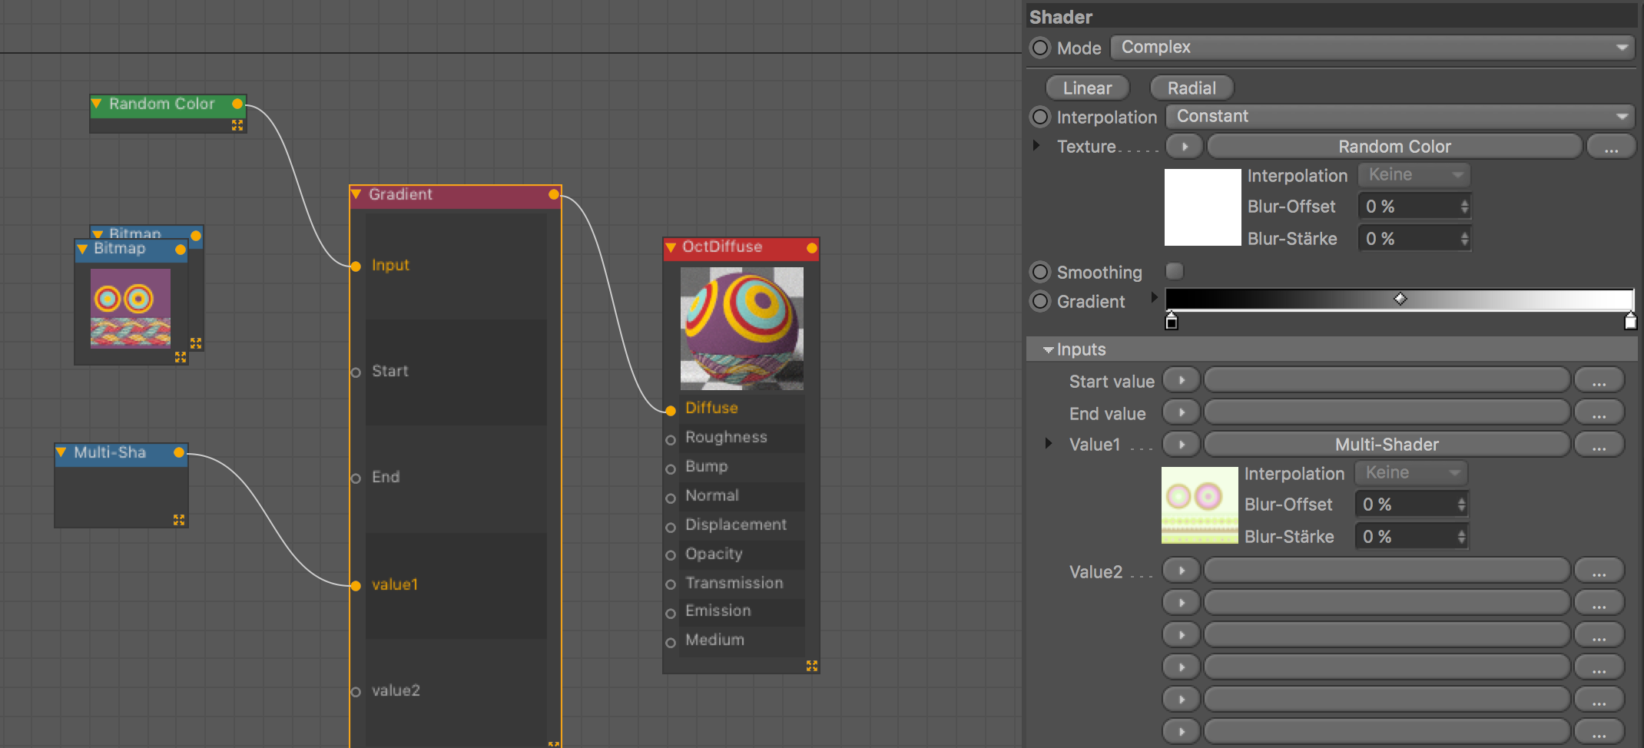Click the Random Color texture button

pyautogui.click(x=1394, y=146)
